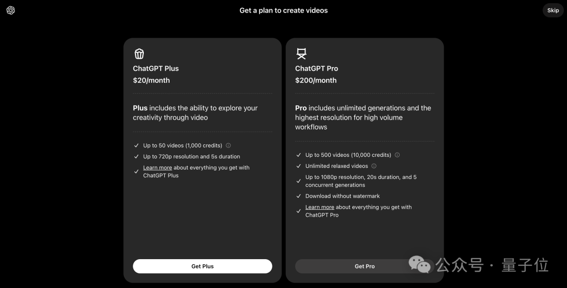
Task: Click the Get a plan to create videos heading
Action: [x=283, y=10]
